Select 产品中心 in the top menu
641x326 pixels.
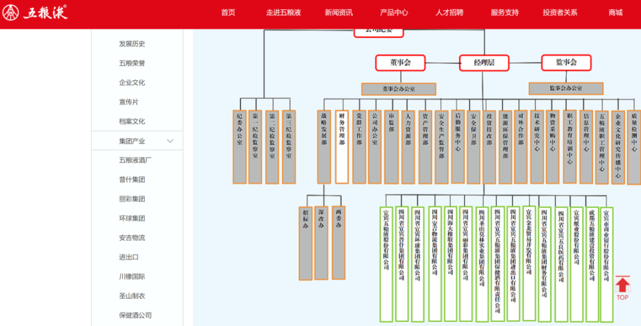394,13
